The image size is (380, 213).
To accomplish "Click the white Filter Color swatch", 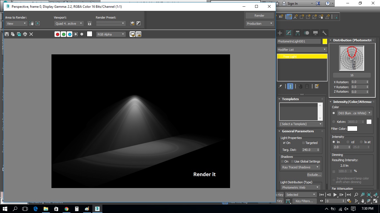I will 352,129.
